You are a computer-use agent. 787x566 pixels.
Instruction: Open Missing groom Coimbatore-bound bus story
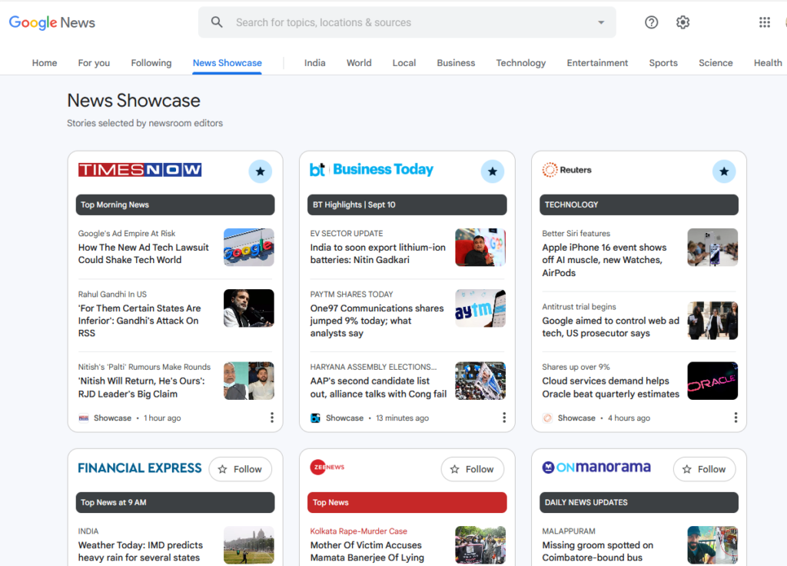[x=598, y=551]
